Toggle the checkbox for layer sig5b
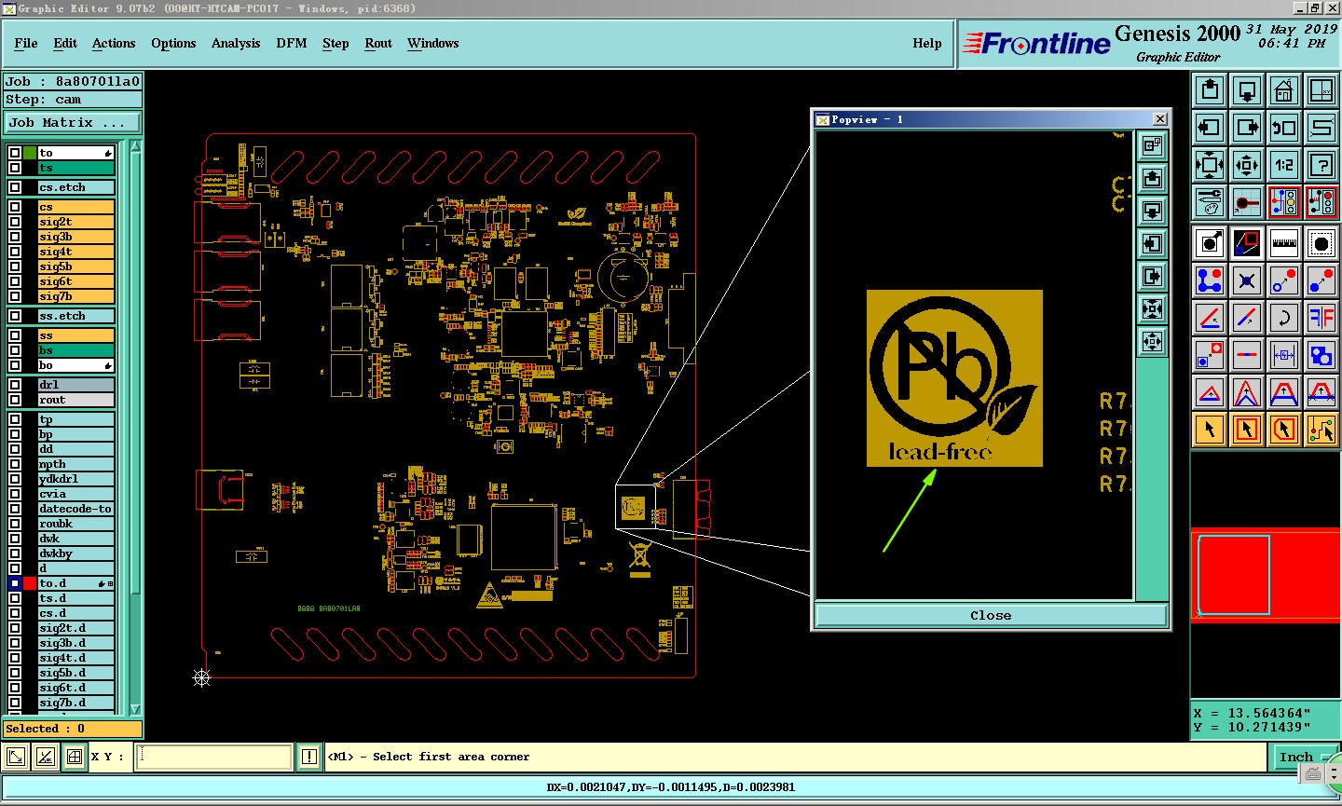Viewport: 1342px width, 806px height. click(x=15, y=266)
